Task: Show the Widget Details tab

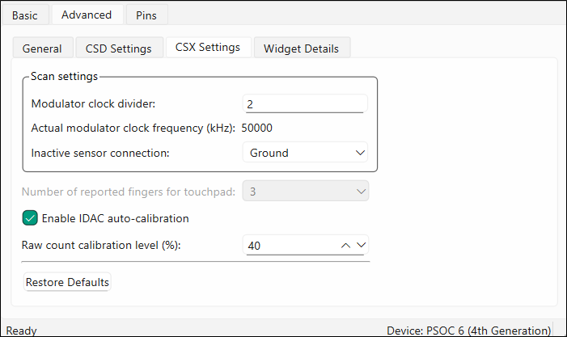Action: tap(302, 48)
